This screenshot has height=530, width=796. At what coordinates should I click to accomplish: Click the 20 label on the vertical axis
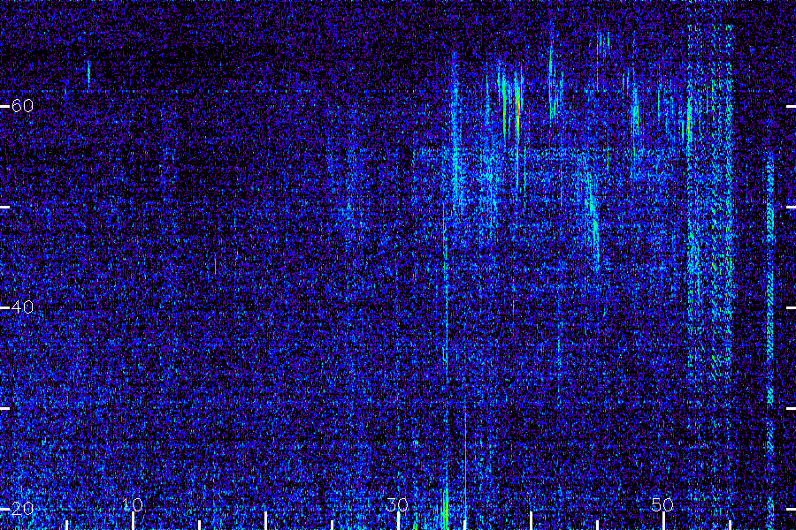pos(22,508)
